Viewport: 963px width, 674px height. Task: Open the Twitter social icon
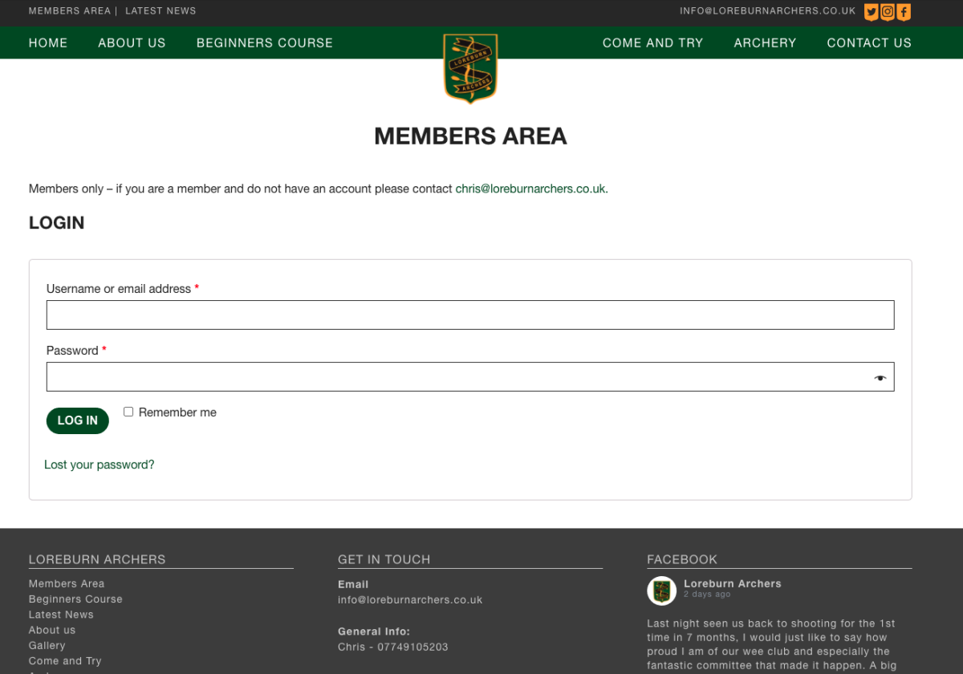871,12
